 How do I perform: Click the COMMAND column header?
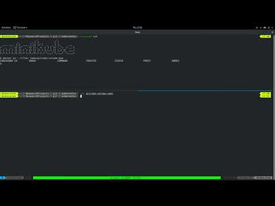62,61
